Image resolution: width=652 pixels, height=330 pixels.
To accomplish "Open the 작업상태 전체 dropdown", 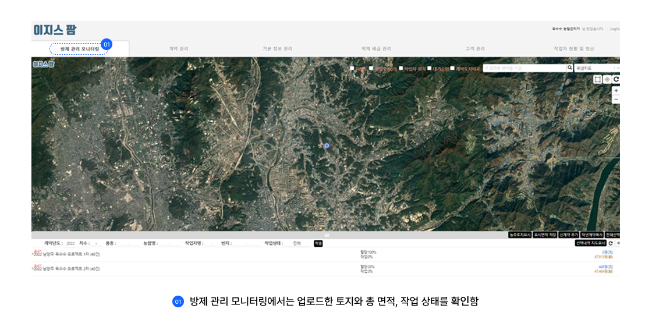I will (x=297, y=243).
